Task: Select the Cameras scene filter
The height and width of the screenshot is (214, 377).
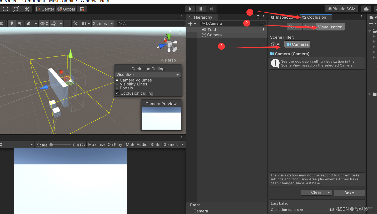Action: [297, 44]
